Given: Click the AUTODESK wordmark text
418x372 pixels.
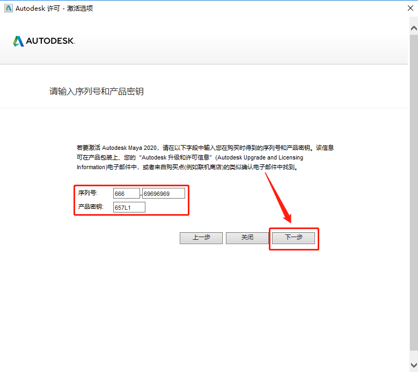Looking at the screenshot, I should pos(50,41).
